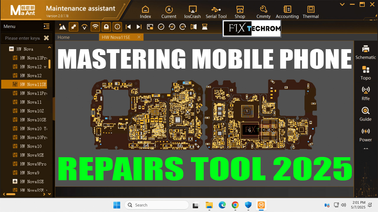This screenshot has height=212, width=378.
Task: Open the Rffe panel
Action: click(366, 94)
